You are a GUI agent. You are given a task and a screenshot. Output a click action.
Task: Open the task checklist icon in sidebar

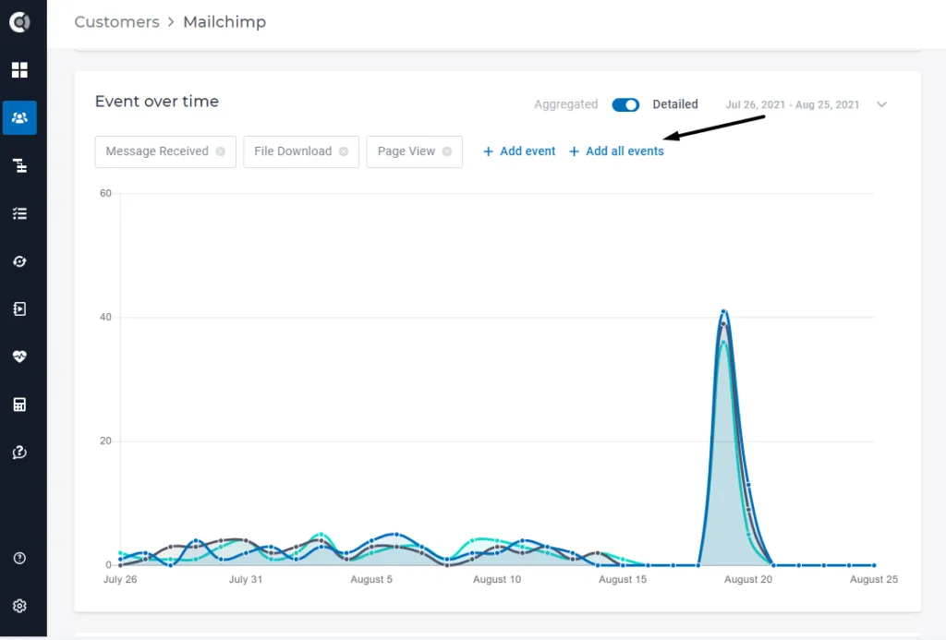pyautogui.click(x=19, y=213)
